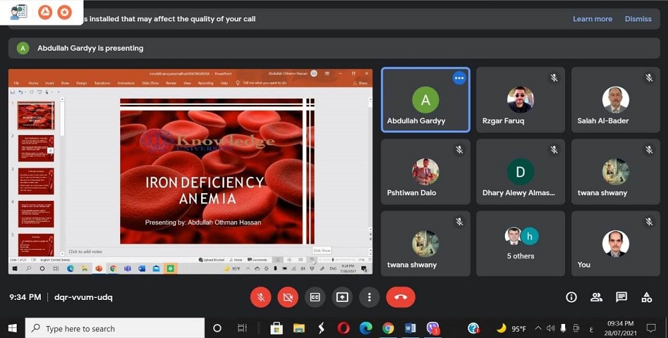Viewport: 668px width, 338px height.
Task: Expand the 5 others participant tile
Action: pos(520,244)
